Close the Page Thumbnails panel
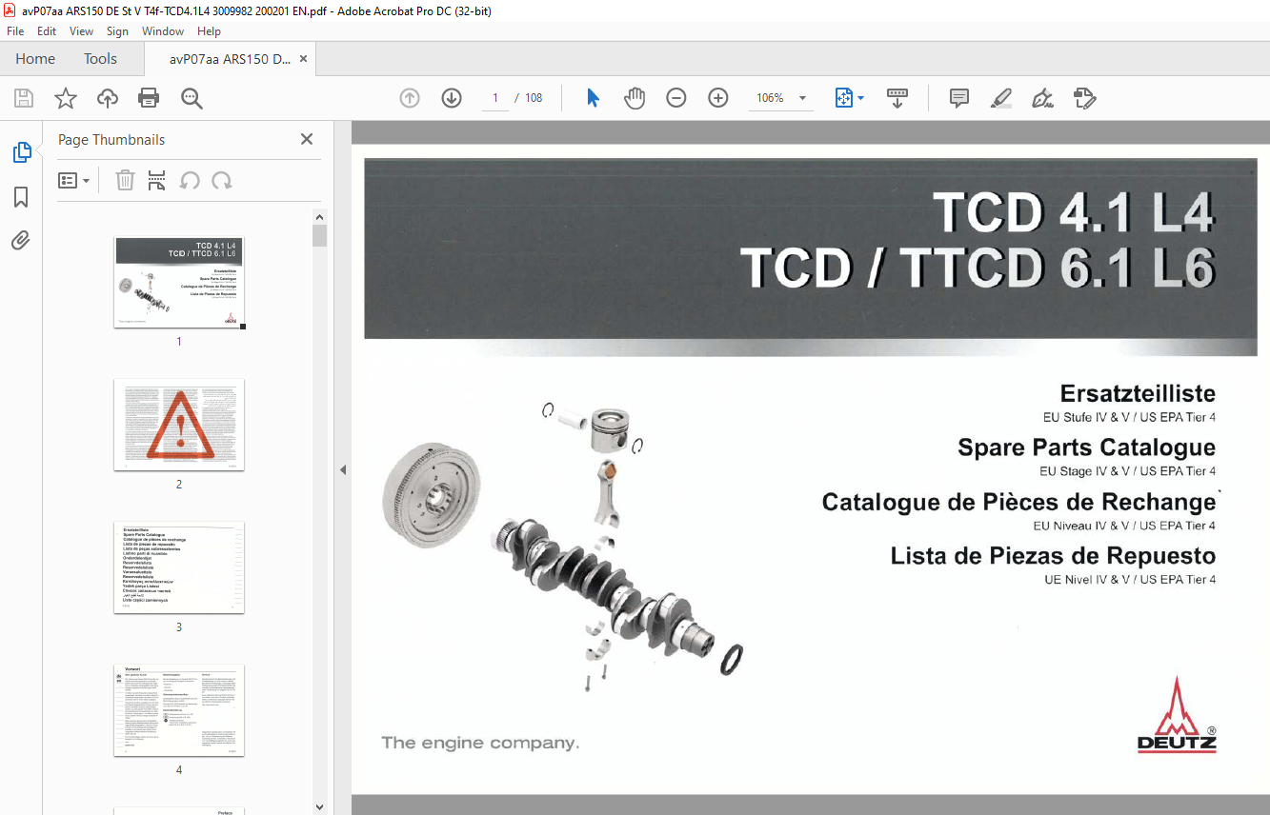 point(307,139)
